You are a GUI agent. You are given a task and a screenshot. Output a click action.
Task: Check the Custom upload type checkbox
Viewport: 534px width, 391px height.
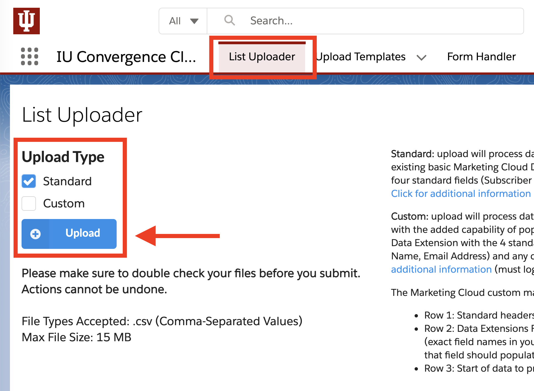29,204
